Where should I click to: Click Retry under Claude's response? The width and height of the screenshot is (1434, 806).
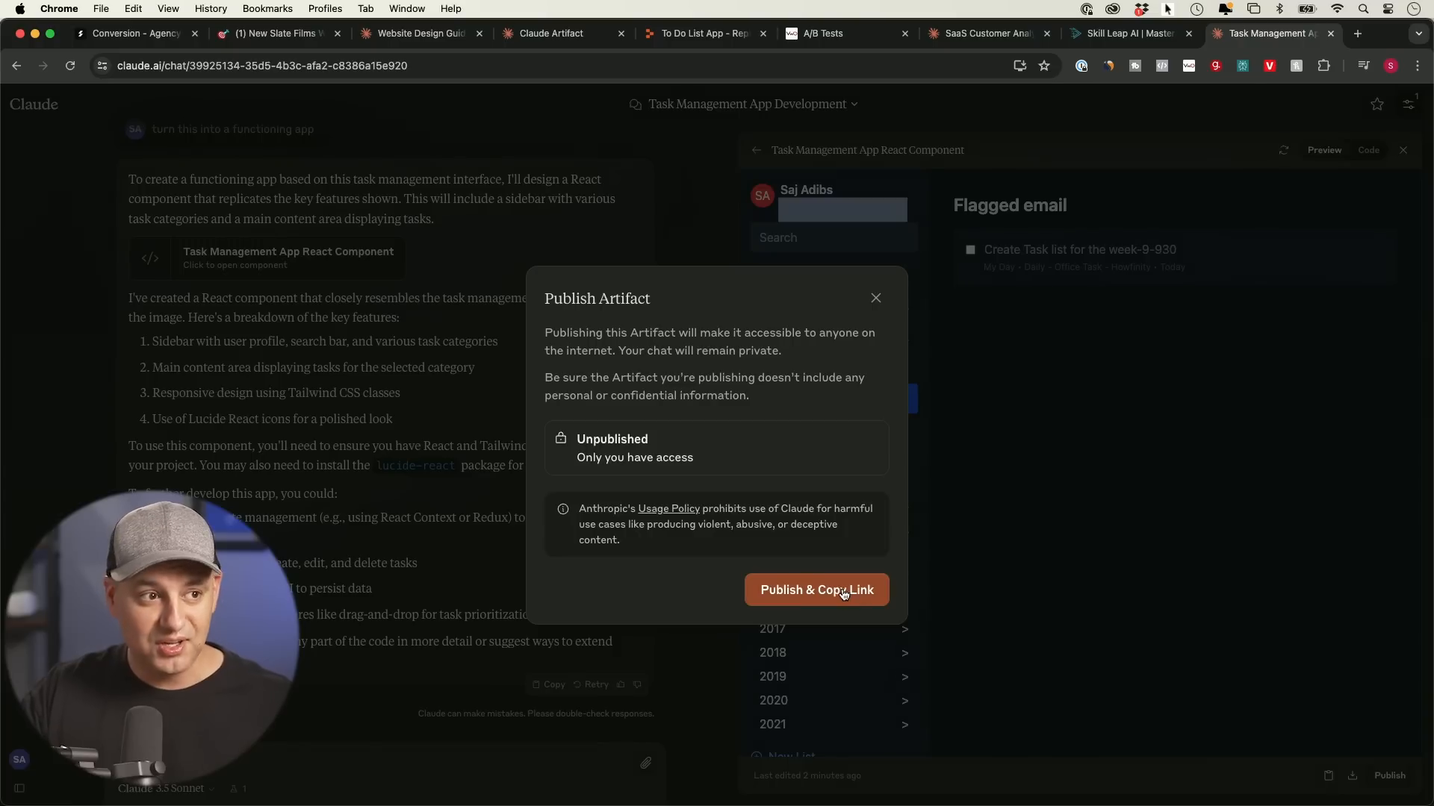click(x=590, y=684)
